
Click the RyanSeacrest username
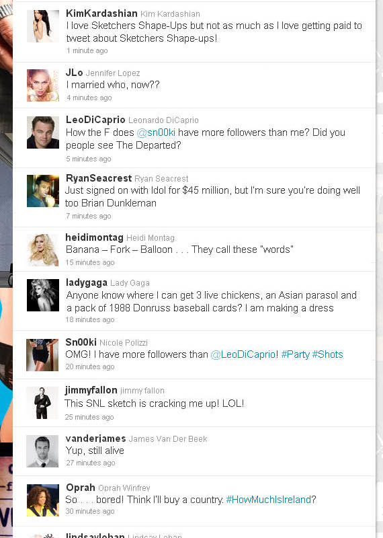99,178
